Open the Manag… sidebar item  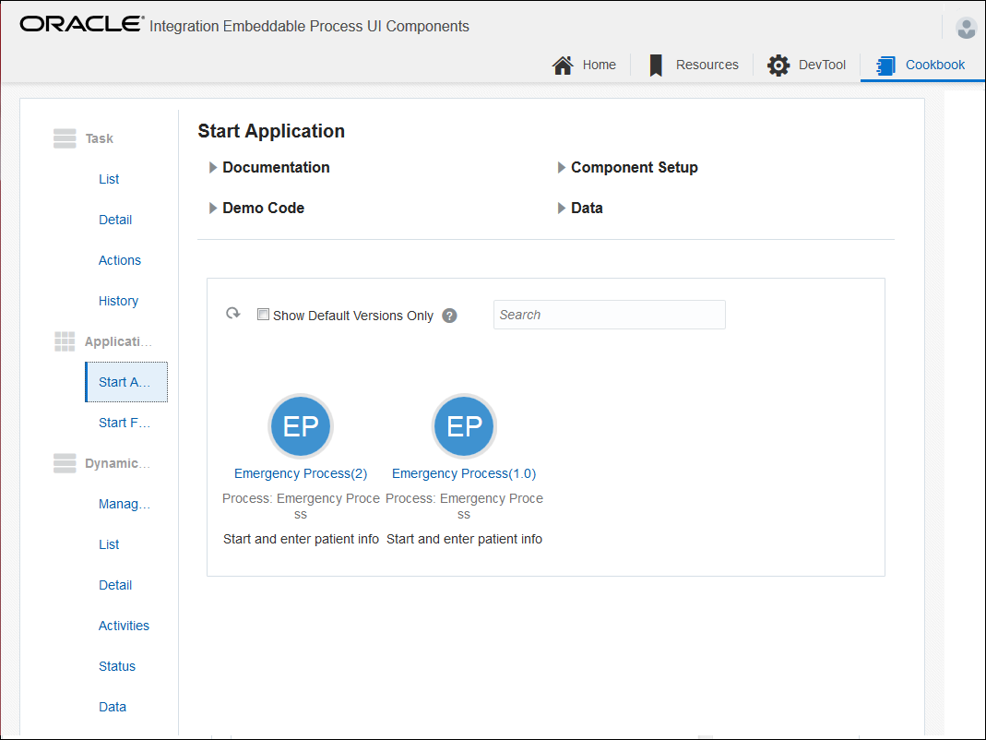pyautogui.click(x=125, y=504)
